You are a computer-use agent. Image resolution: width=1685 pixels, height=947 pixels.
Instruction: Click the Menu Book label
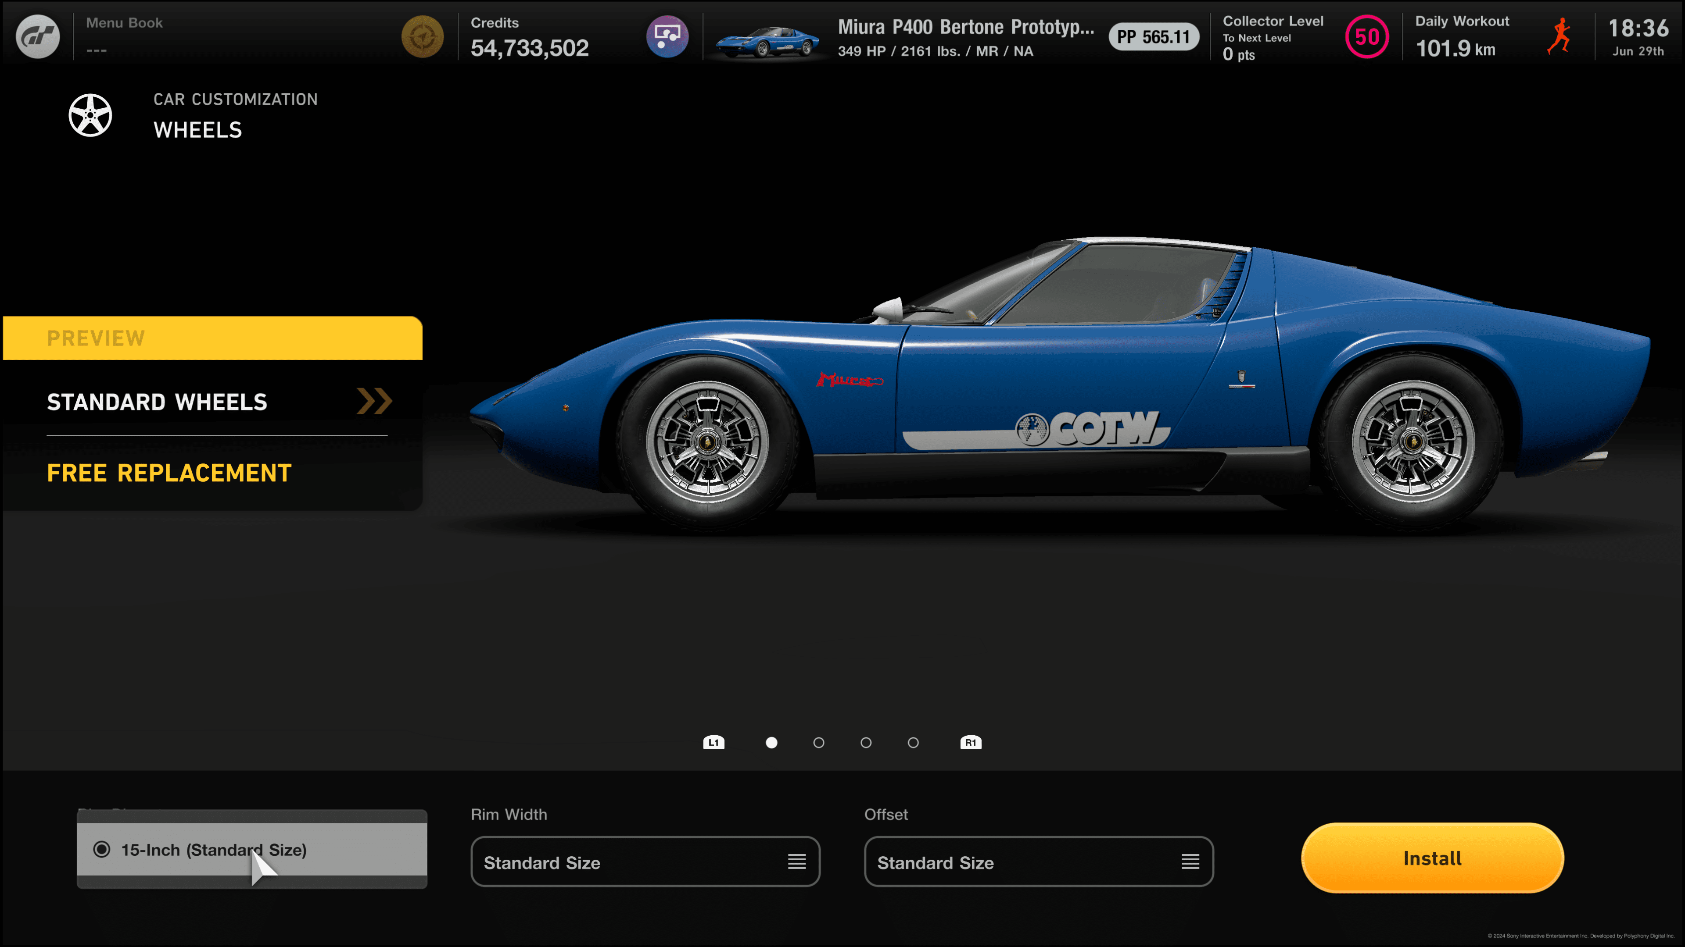point(124,23)
